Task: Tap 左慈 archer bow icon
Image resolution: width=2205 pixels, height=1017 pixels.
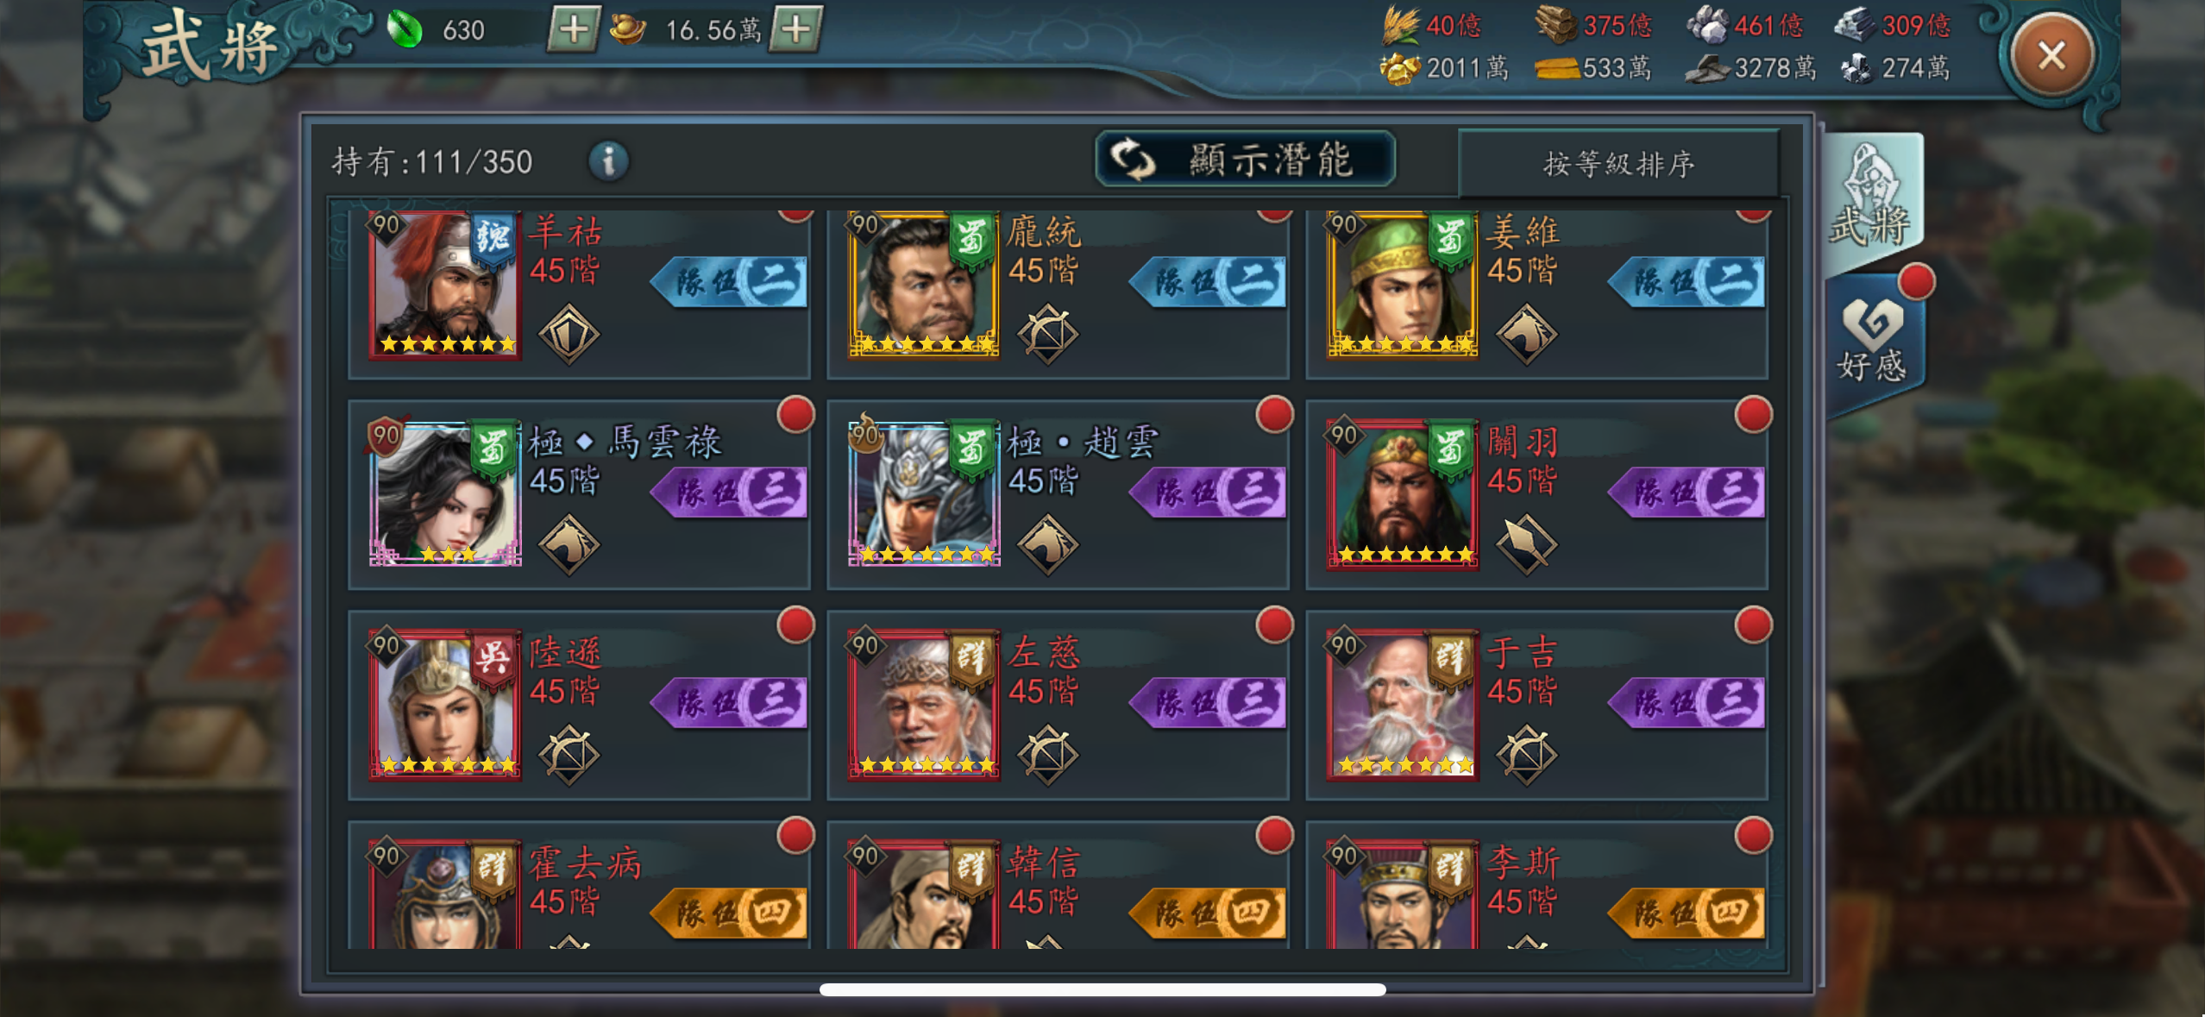Action: tap(1047, 754)
